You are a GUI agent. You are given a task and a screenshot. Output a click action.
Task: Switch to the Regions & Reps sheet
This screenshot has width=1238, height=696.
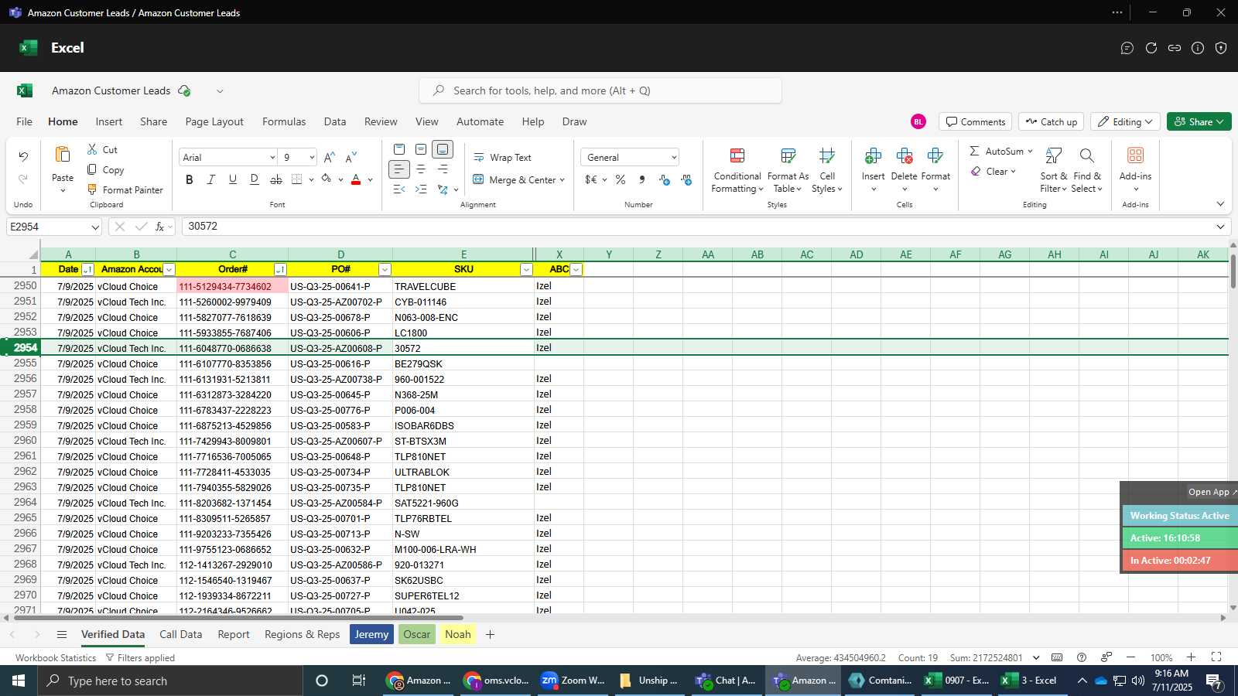click(x=303, y=634)
